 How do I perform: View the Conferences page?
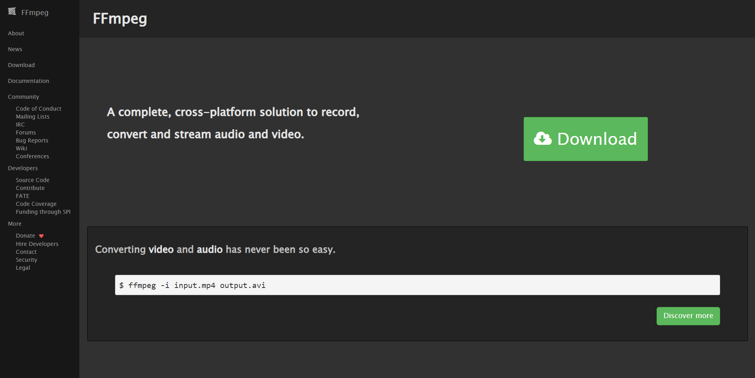33,156
